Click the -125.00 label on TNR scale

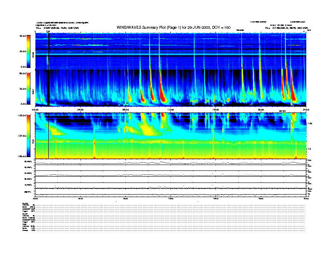coord(22,115)
